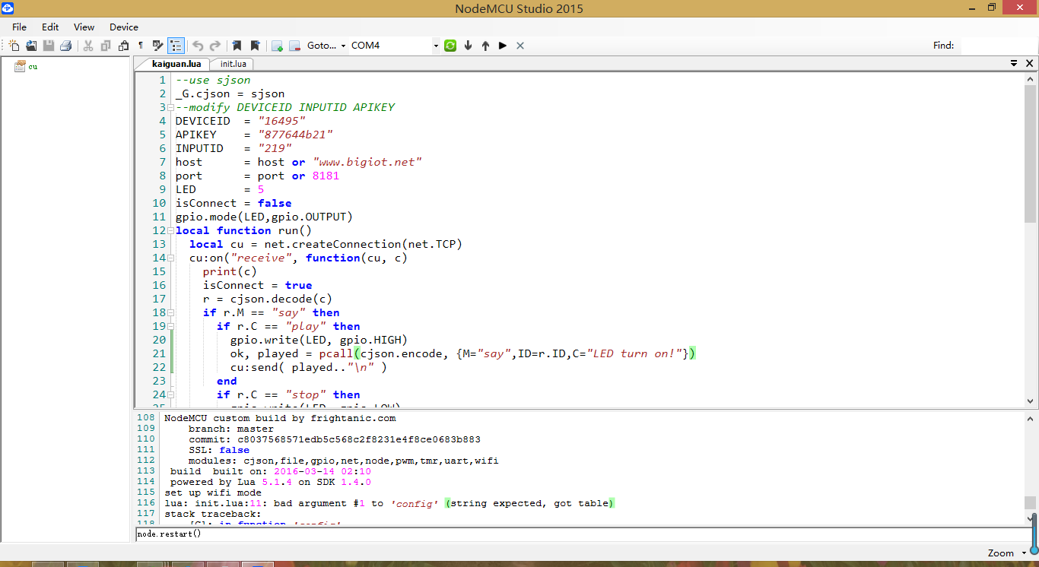This screenshot has height=567, width=1039.
Task: Toggle the highlighted tree view panel button
Action: point(176,46)
